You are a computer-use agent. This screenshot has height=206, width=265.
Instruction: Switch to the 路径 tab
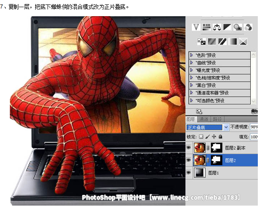(x=217, y=119)
